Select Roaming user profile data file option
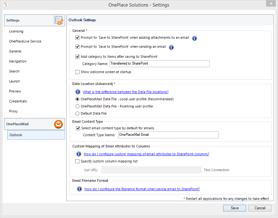Image resolution: width=278 pixels, height=218 pixels. (x=78, y=106)
